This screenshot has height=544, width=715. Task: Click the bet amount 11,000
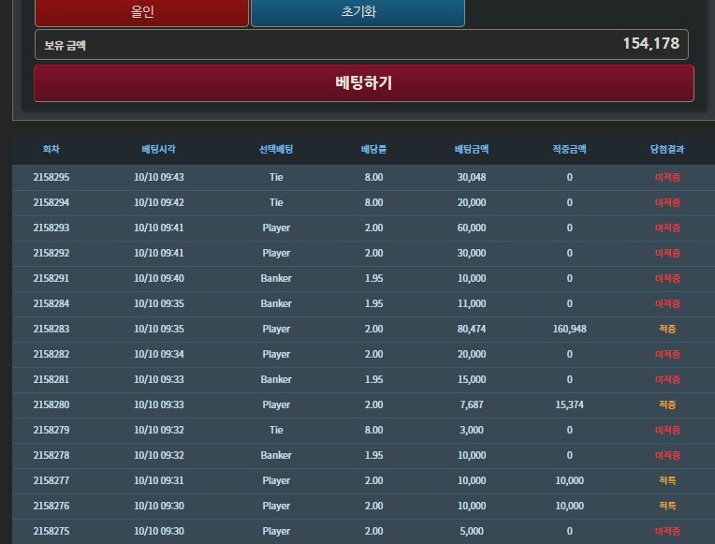[472, 303]
